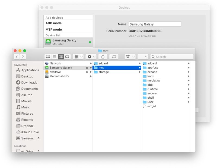Image resolution: width=217 pixels, height=168 pixels.
Task: Open Music in sidebar
Action: tap(23, 107)
